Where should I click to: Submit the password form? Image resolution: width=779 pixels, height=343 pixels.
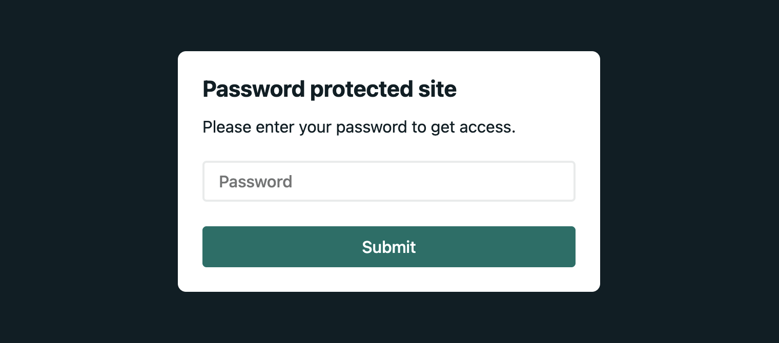pos(388,247)
